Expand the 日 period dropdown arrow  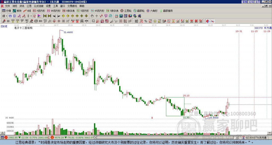7,16
